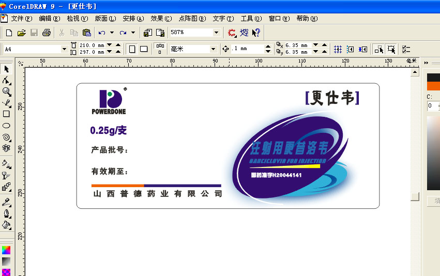The width and height of the screenshot is (440, 276).
Task: Select the Interactive Fill tool
Action: tap(6, 164)
